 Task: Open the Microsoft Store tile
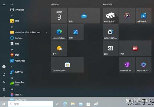68,65
